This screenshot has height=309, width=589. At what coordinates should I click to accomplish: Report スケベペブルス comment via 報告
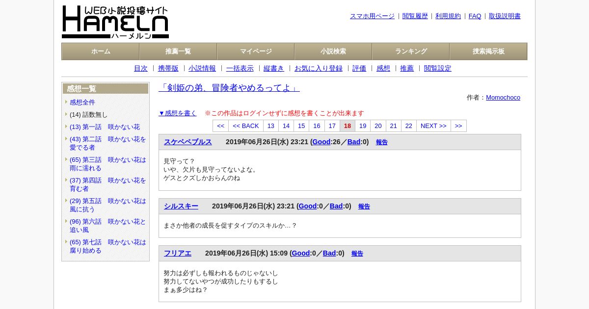click(382, 142)
